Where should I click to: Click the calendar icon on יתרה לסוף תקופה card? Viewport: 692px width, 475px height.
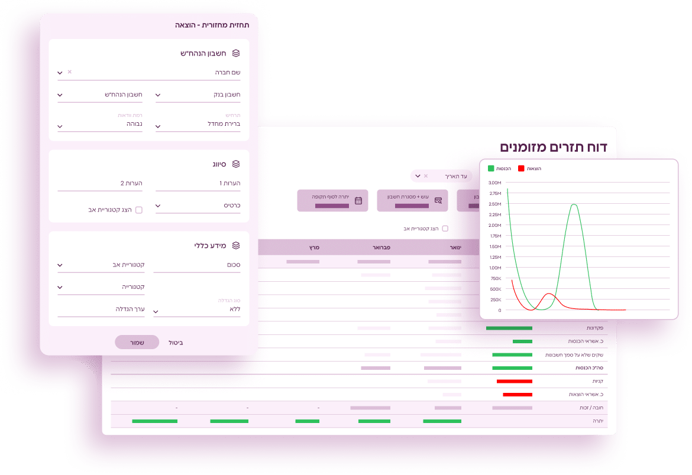358,200
